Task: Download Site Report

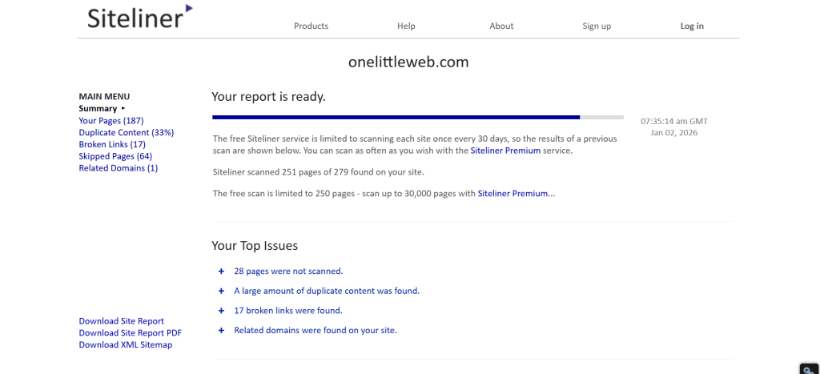Action: [121, 321]
